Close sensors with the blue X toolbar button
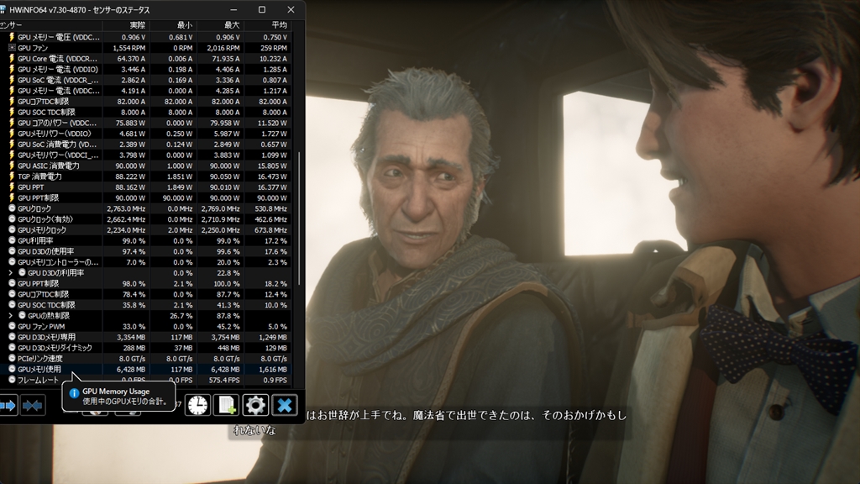This screenshot has height=484, width=860. pos(285,405)
